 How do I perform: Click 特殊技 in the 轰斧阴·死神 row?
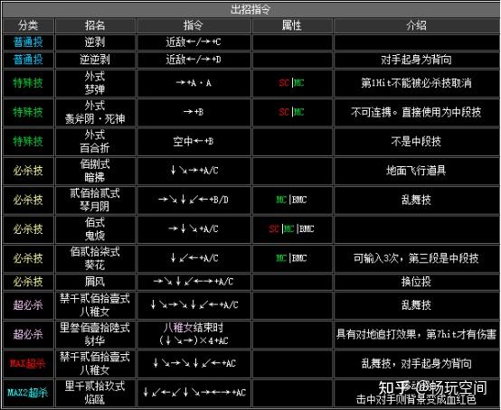pos(28,112)
